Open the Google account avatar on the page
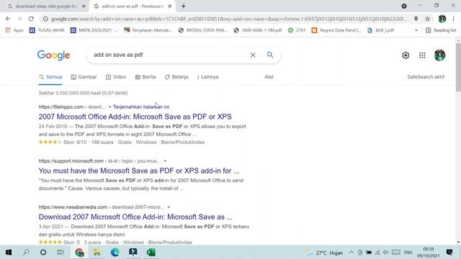 click(x=439, y=55)
